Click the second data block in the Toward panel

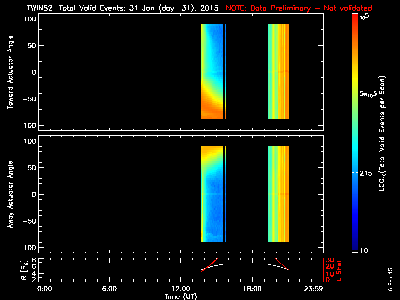point(278,71)
